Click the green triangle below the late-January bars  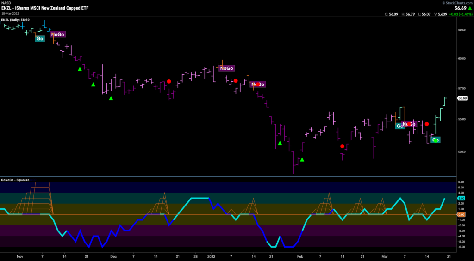click(280, 143)
